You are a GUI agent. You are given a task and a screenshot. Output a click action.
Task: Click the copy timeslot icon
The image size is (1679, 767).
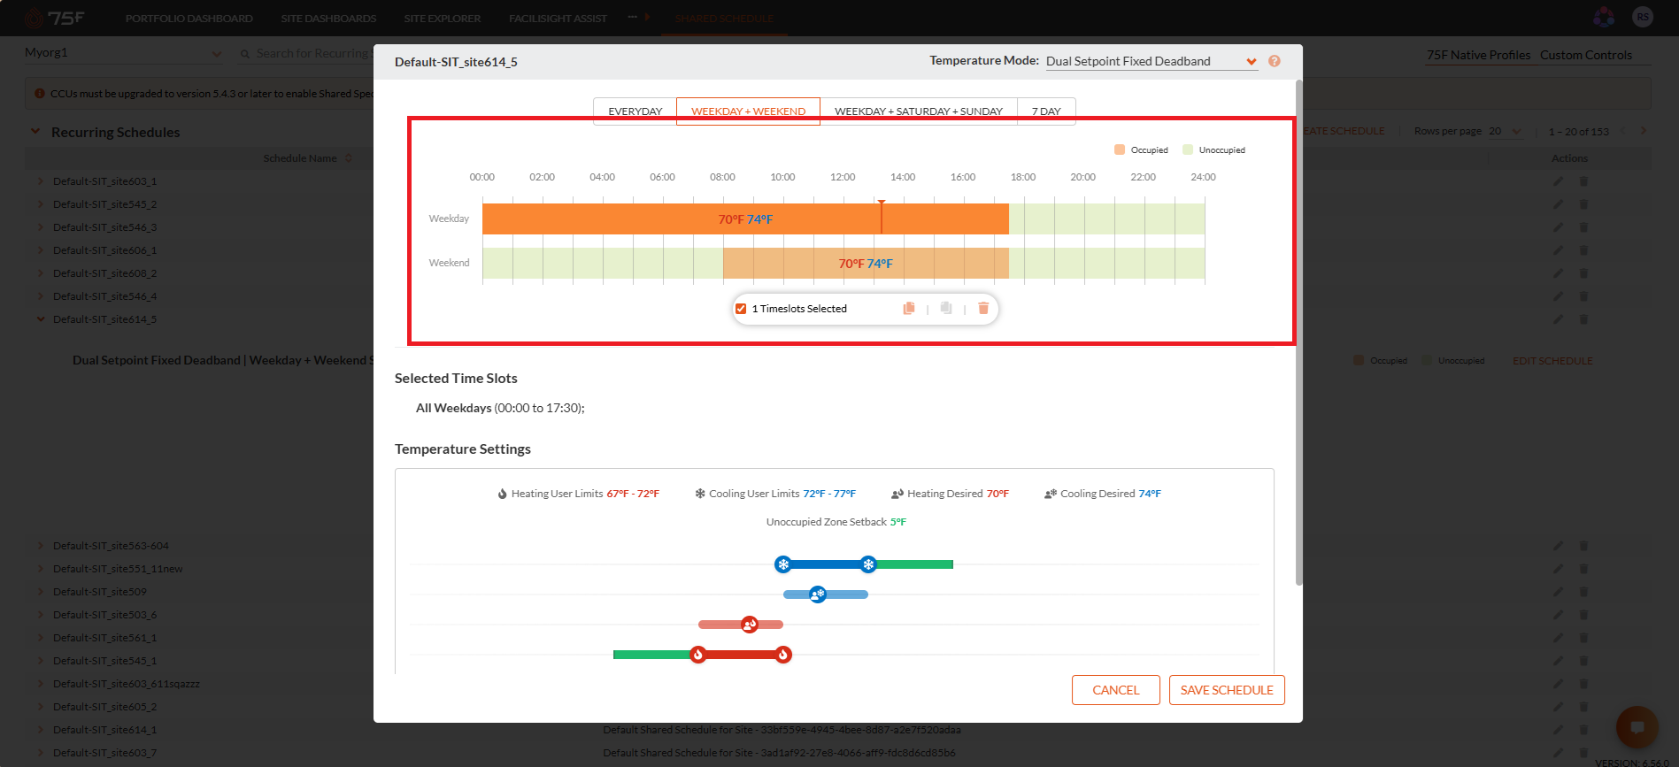pos(908,309)
